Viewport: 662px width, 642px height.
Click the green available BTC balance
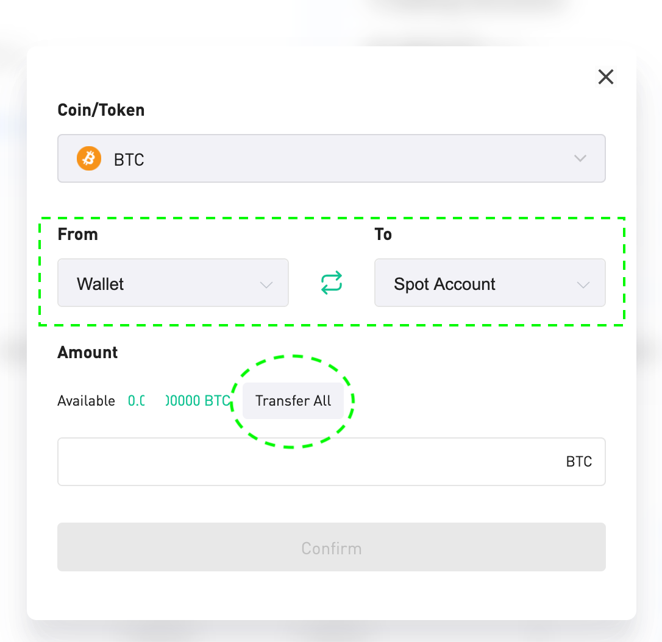pyautogui.click(x=179, y=401)
